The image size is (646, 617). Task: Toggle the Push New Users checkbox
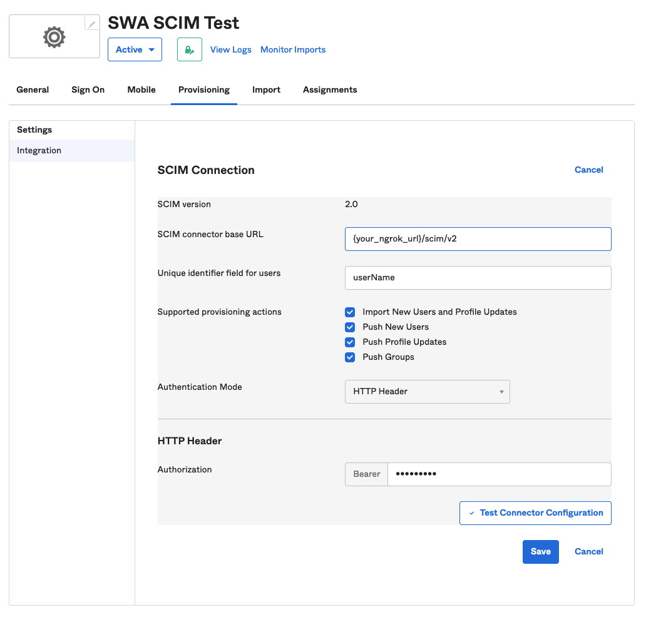350,327
